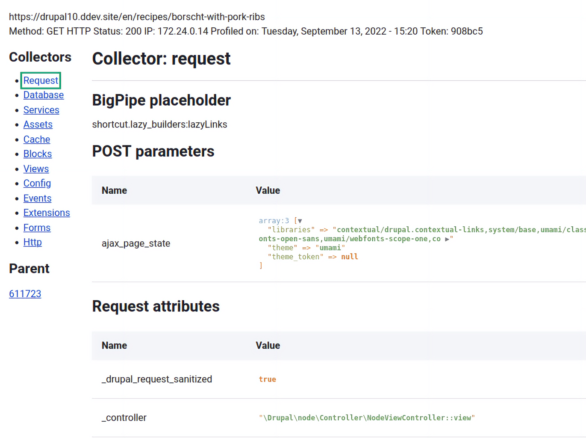Open the Database collector
This screenshot has width=586, height=438.
click(43, 95)
